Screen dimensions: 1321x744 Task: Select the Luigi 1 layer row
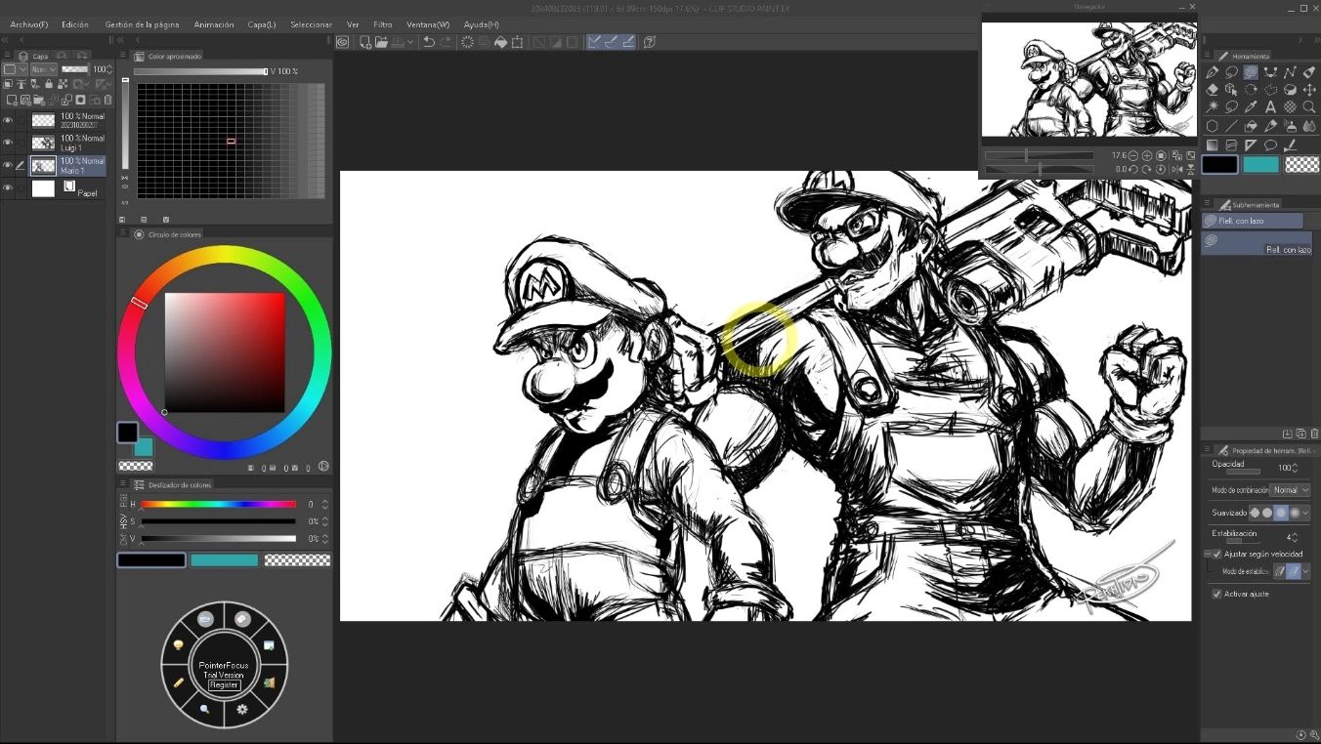tap(53, 143)
